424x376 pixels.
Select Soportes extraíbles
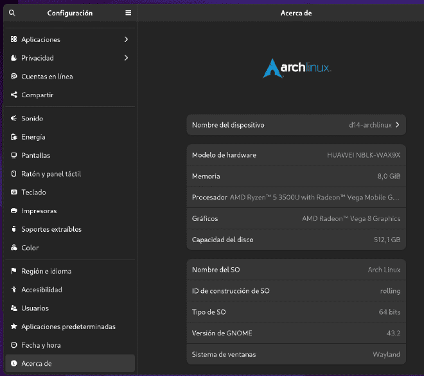point(70,229)
